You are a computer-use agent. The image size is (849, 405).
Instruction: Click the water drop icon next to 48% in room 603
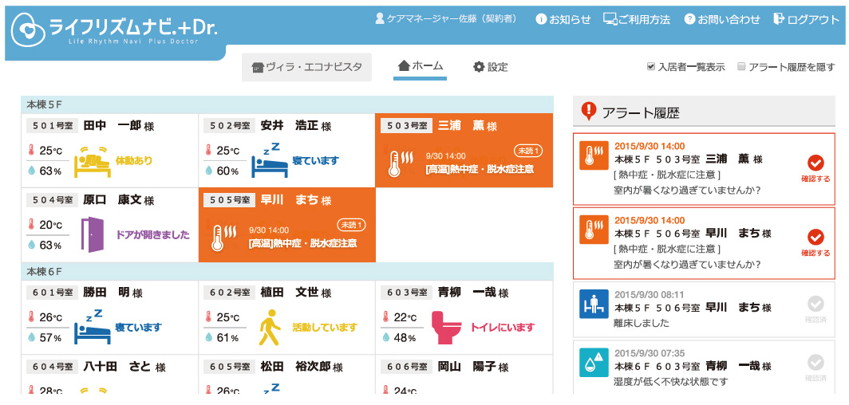[386, 337]
